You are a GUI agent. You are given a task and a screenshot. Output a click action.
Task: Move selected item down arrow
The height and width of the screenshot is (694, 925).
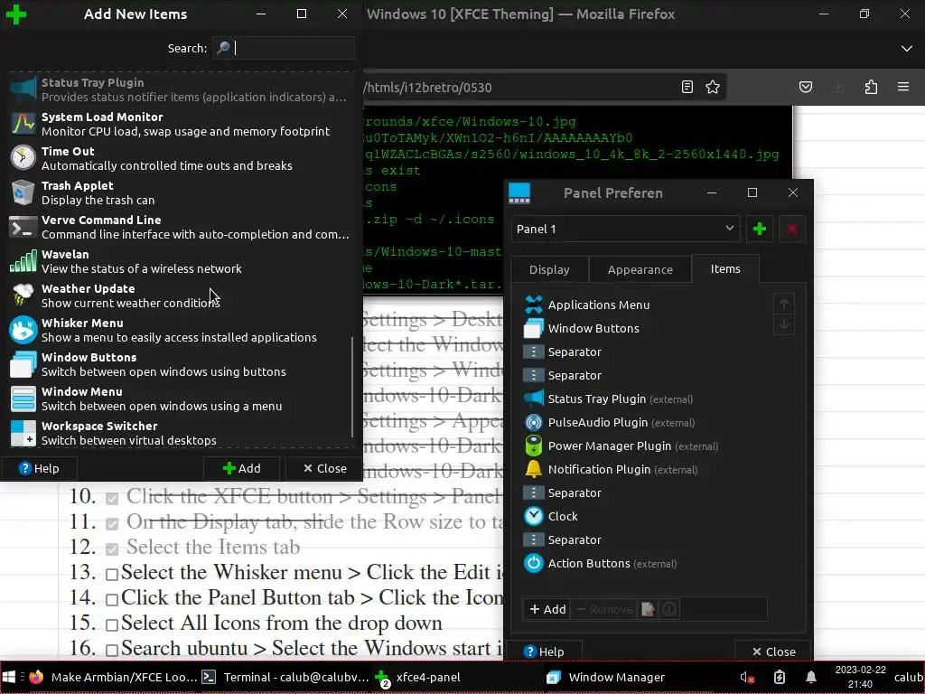783,324
